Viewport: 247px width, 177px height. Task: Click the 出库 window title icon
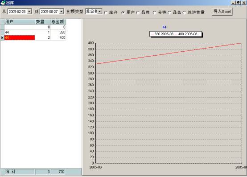[3, 3]
